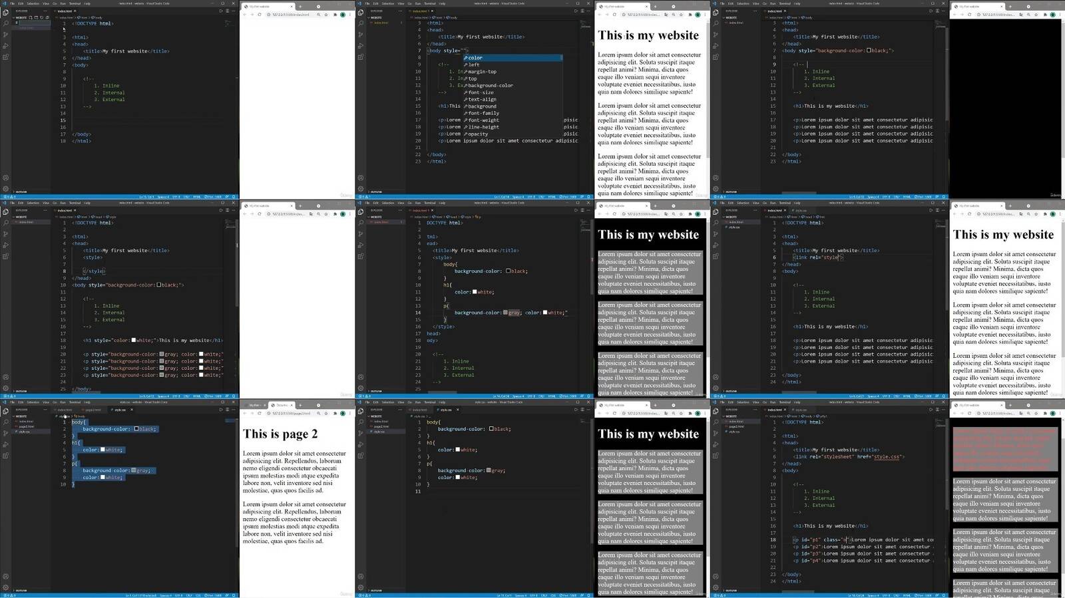
Task: Click Accounts icon in the inline p-styles frame
Action: tap(5, 377)
